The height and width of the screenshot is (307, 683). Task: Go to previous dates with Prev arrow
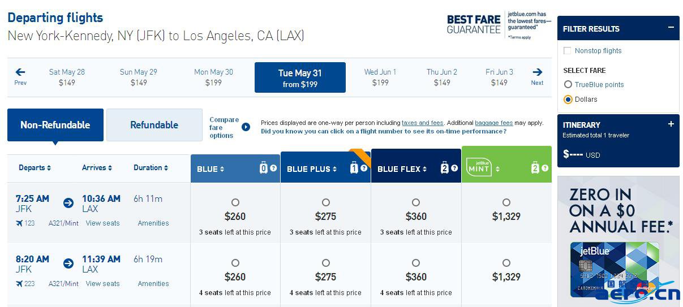(x=20, y=76)
